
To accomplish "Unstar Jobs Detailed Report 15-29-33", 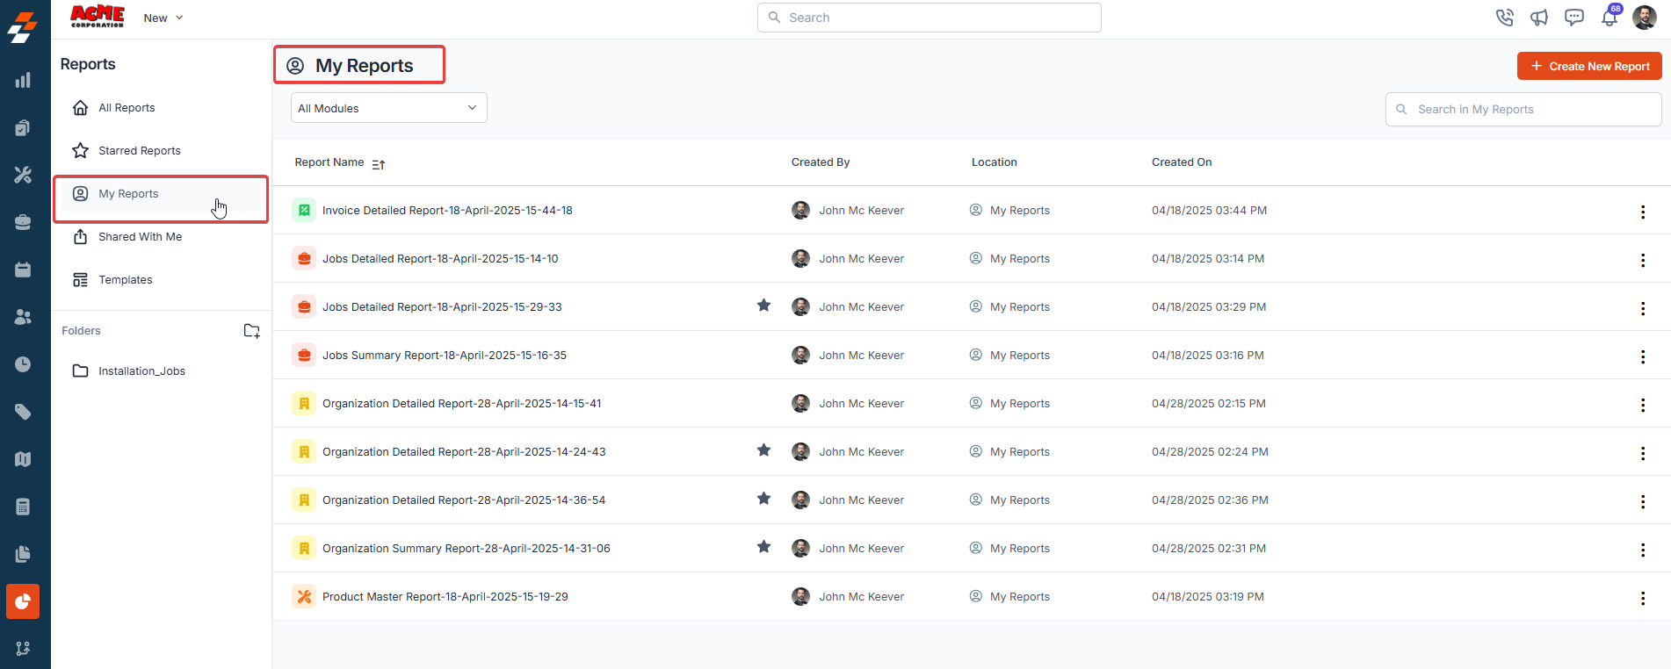I will coord(764,306).
